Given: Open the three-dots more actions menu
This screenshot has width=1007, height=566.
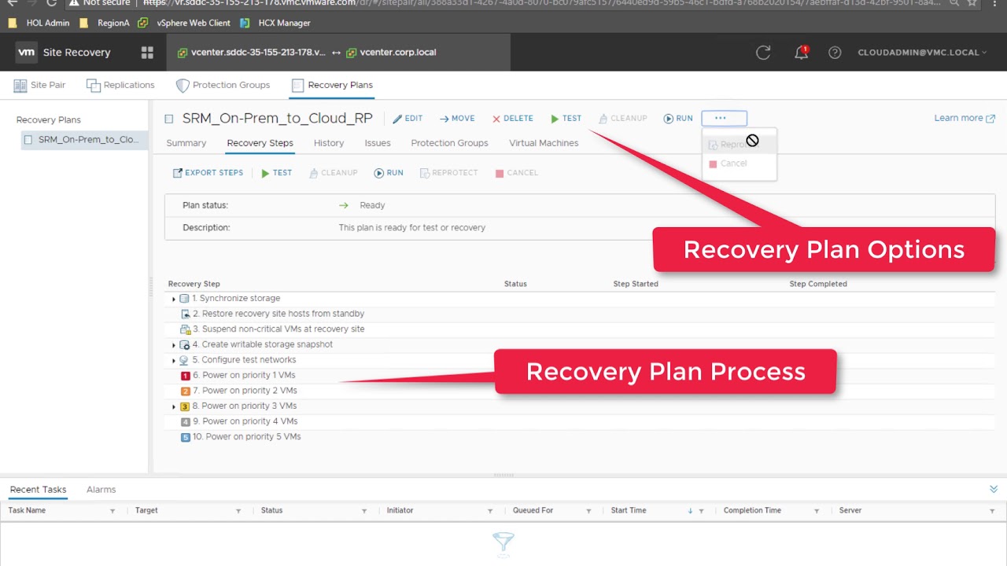Looking at the screenshot, I should click(x=724, y=118).
